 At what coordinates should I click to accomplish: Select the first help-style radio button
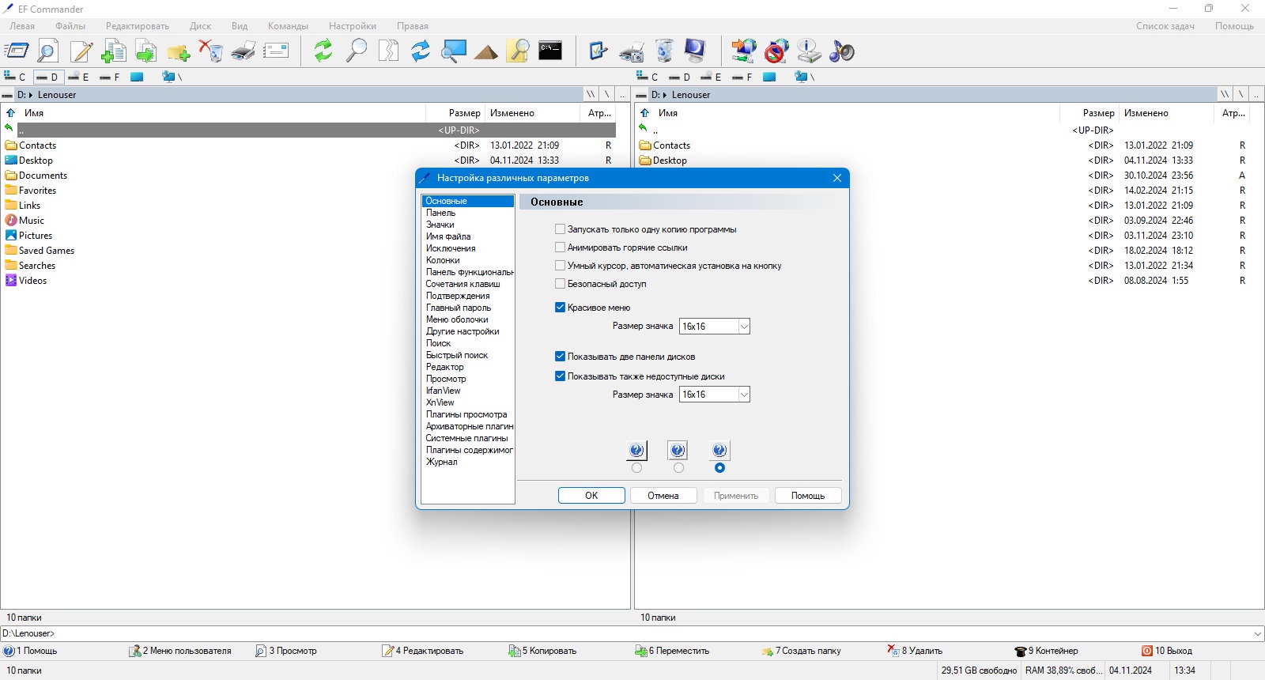pos(637,468)
